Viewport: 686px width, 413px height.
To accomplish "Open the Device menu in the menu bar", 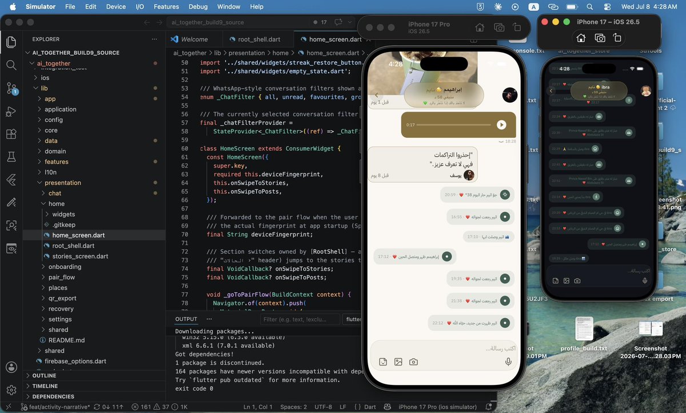I will pyautogui.click(x=116, y=6).
